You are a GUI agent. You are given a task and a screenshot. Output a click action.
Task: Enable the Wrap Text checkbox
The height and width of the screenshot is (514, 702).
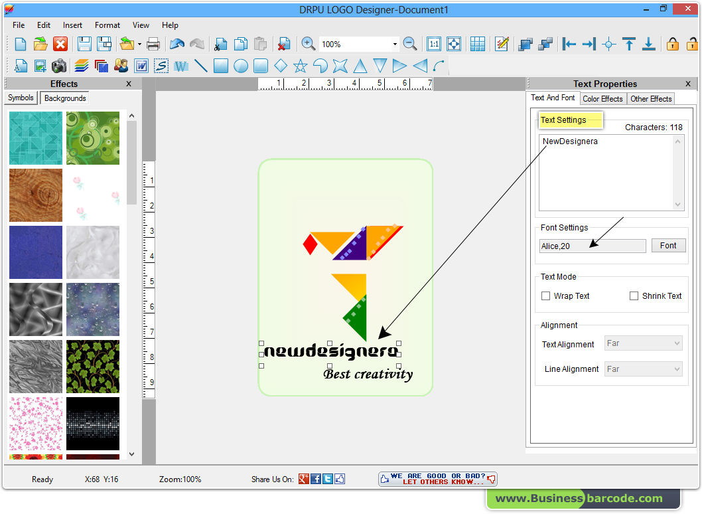point(545,296)
